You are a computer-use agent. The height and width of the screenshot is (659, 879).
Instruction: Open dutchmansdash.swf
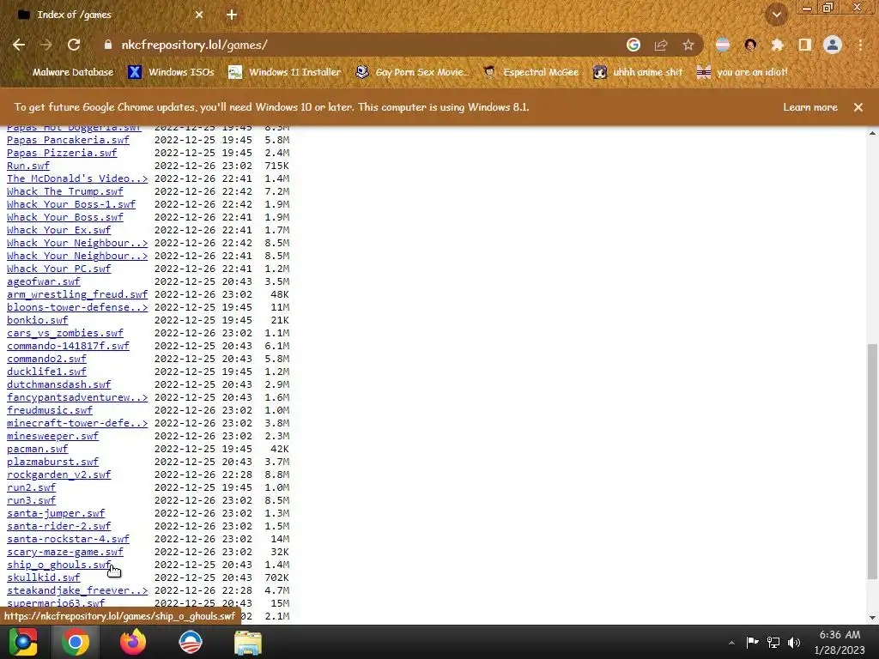(x=59, y=385)
